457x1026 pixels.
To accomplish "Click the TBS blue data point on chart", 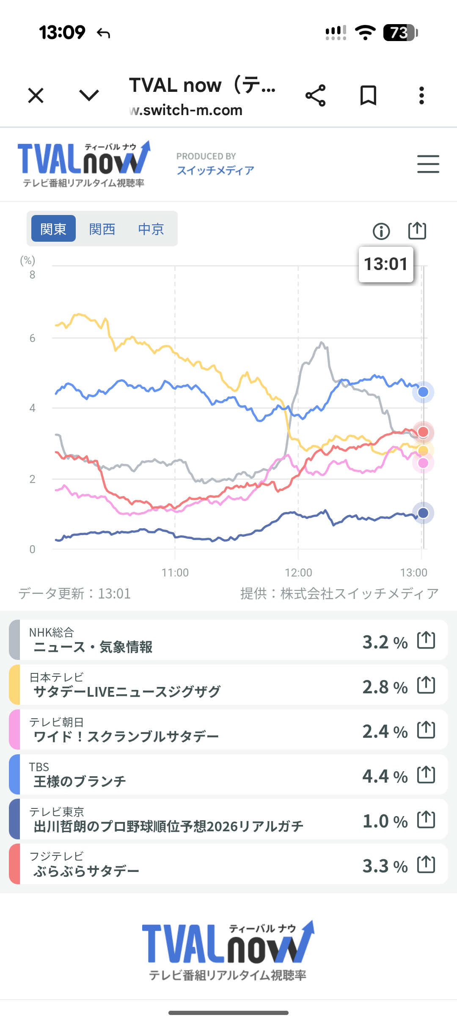I will tap(423, 392).
